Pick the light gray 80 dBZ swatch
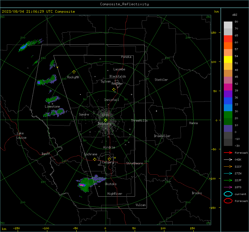 tap(228, 25)
